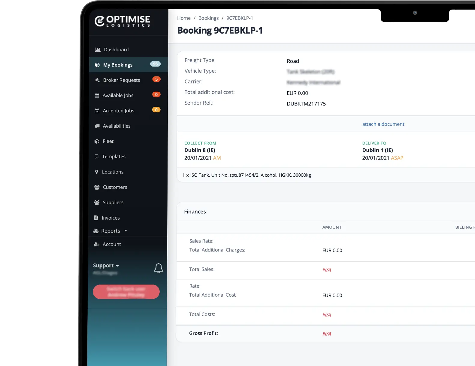Click the Total Sales N/A value

(327, 270)
